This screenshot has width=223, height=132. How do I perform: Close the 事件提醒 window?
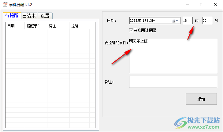215,5
